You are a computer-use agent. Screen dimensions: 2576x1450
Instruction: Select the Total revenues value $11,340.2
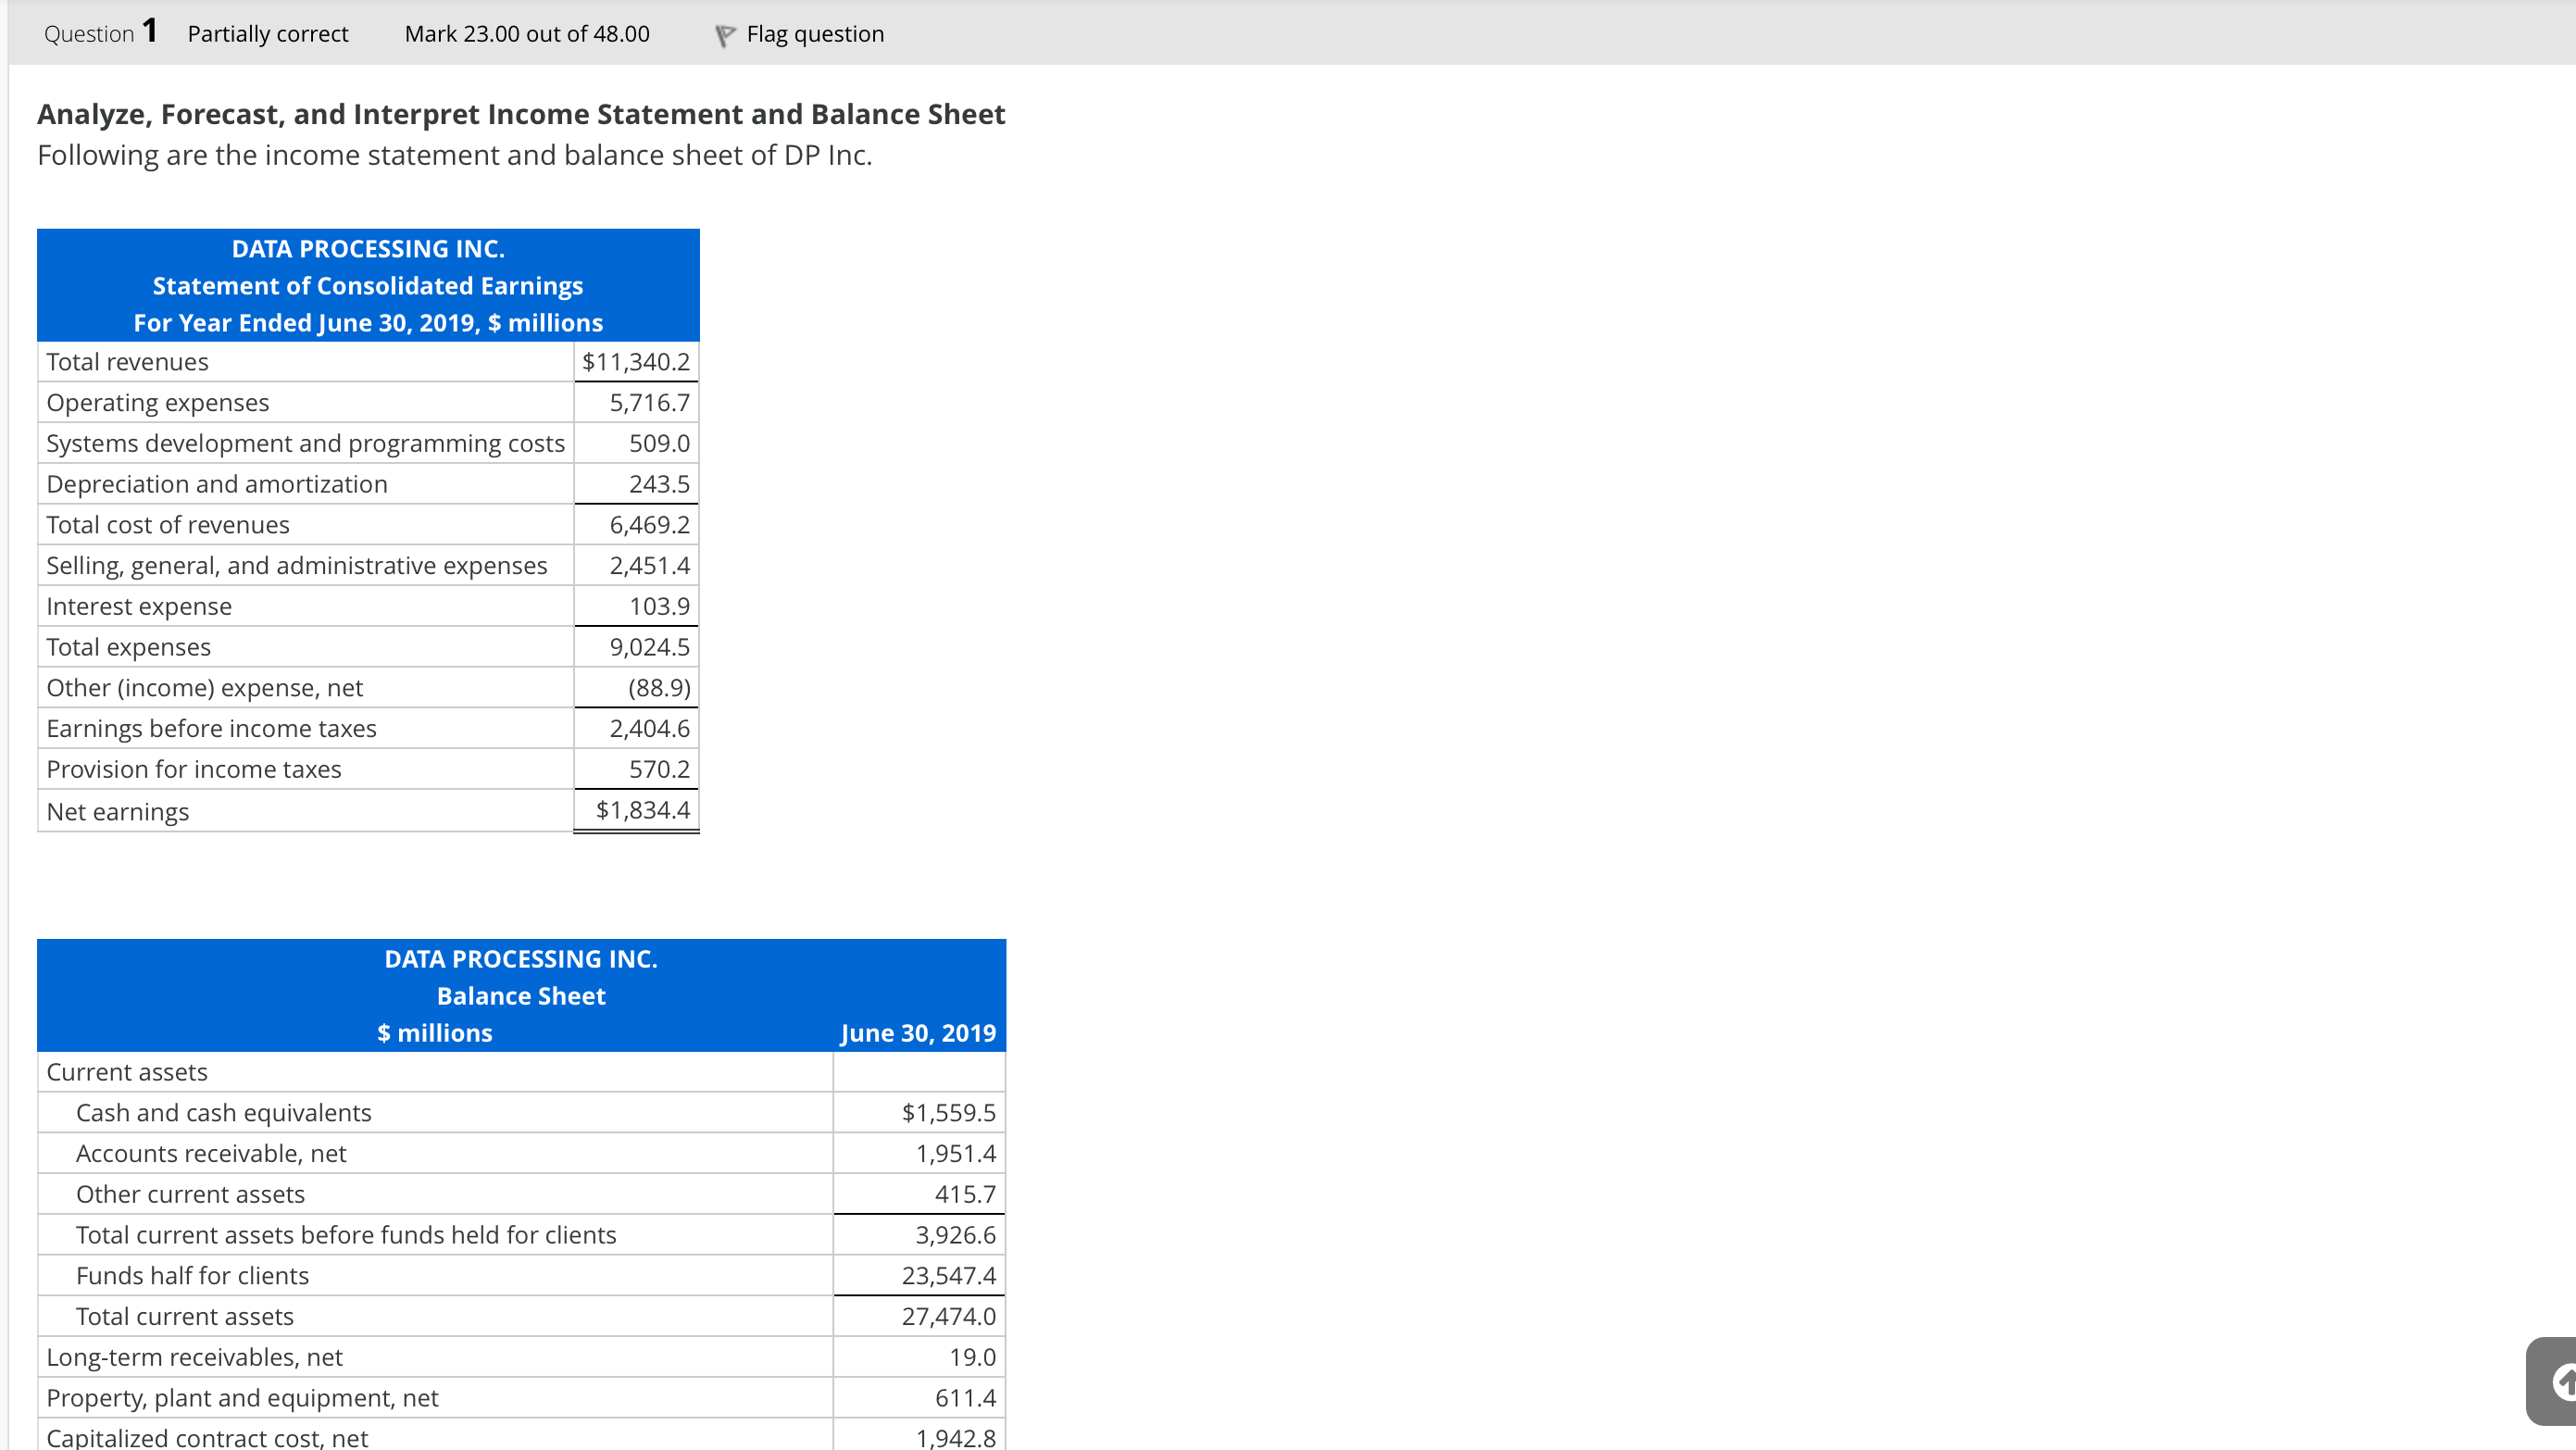click(x=636, y=362)
